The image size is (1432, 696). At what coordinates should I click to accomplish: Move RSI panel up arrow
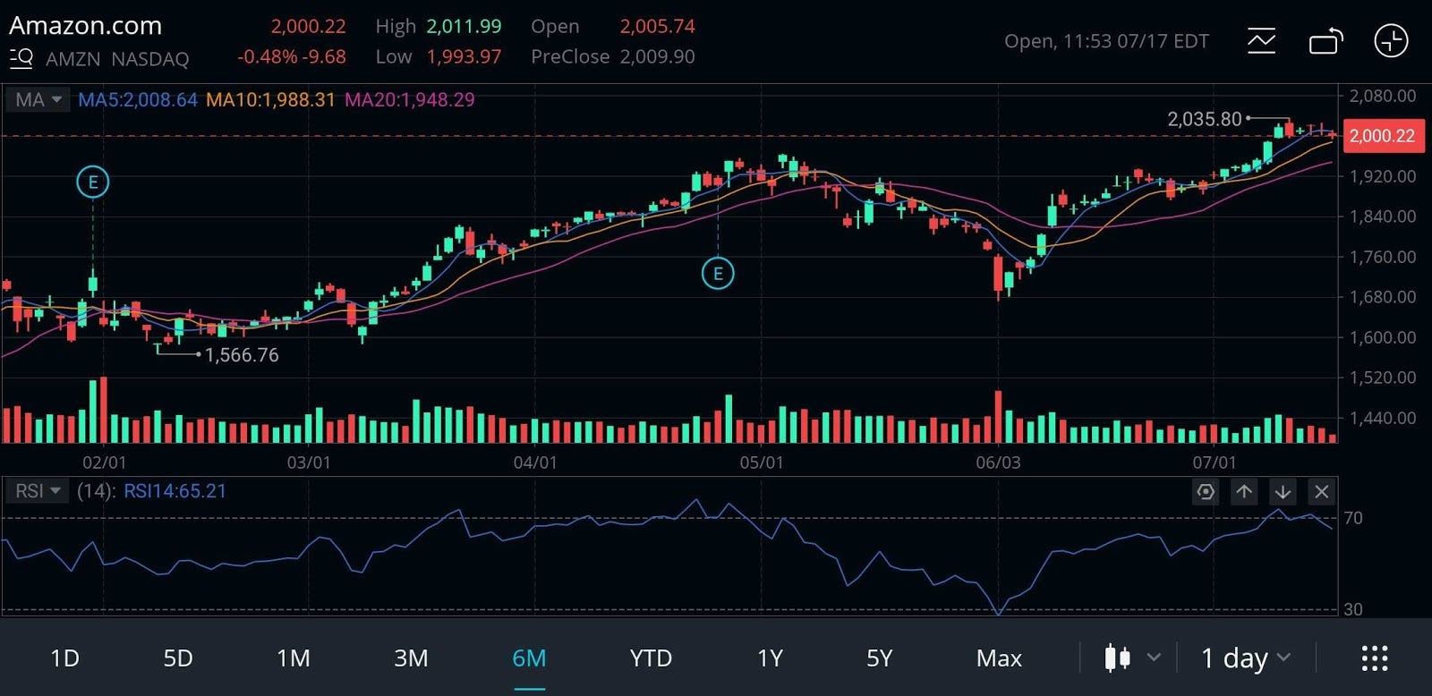tap(1244, 491)
